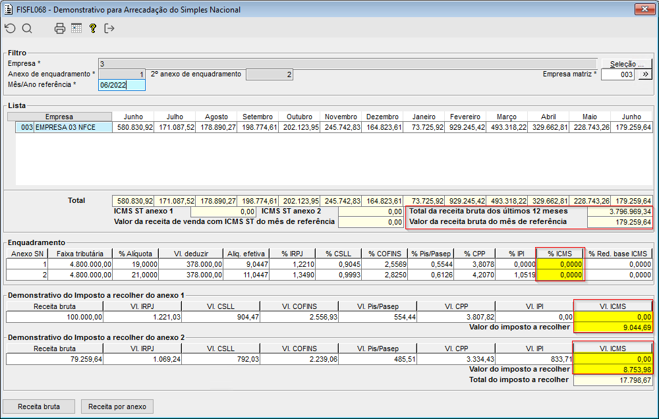The height and width of the screenshot is (419, 659).
Task: Click the printer icon to print
Action: 60,28
